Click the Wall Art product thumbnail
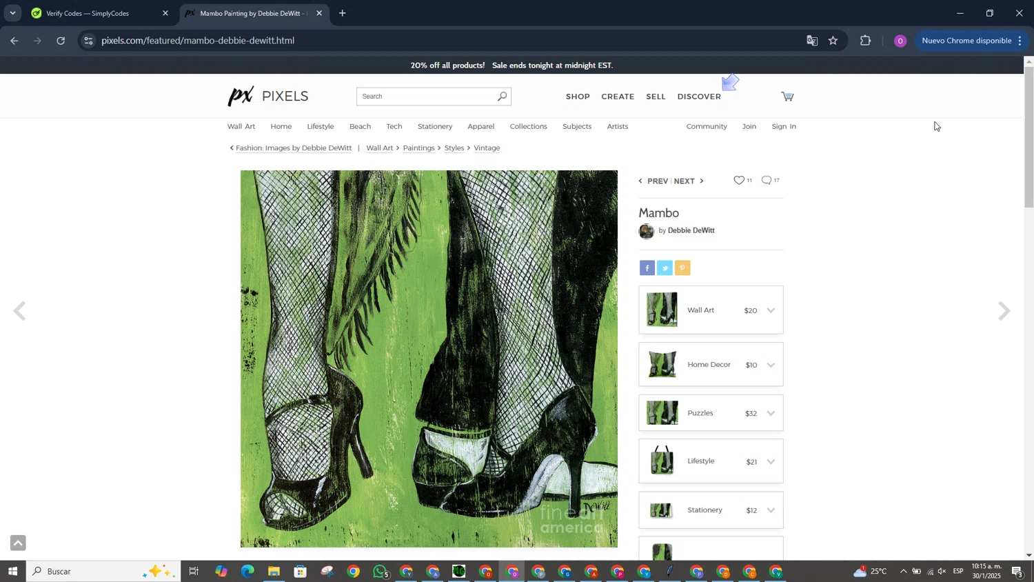Image resolution: width=1034 pixels, height=582 pixels. 662,310
